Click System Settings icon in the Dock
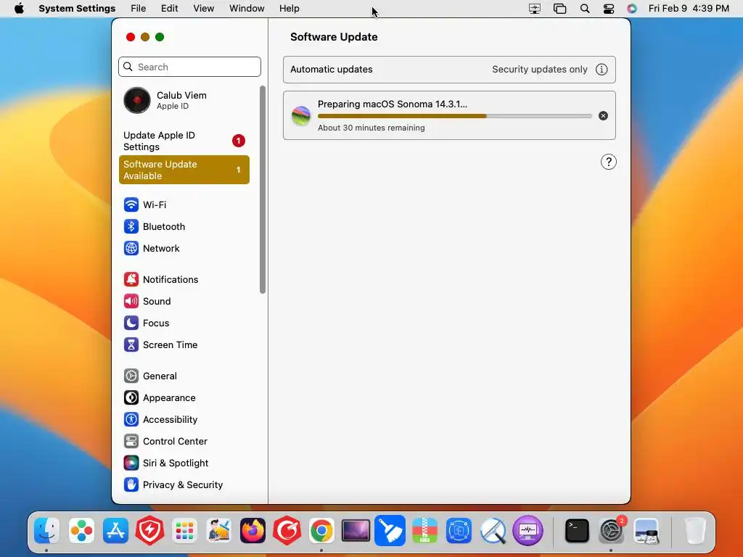 click(x=611, y=530)
